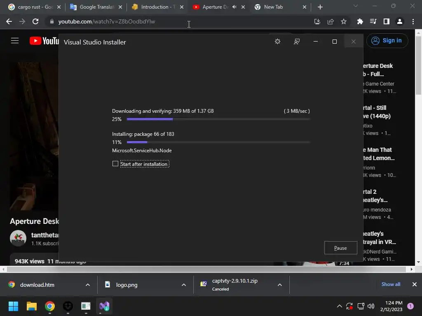Close the New Tab tab

[x=305, y=7]
